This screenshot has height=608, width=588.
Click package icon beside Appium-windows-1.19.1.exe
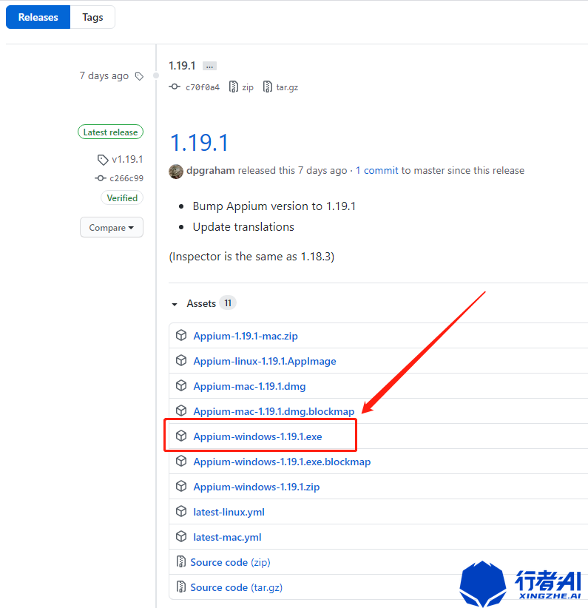click(x=181, y=436)
